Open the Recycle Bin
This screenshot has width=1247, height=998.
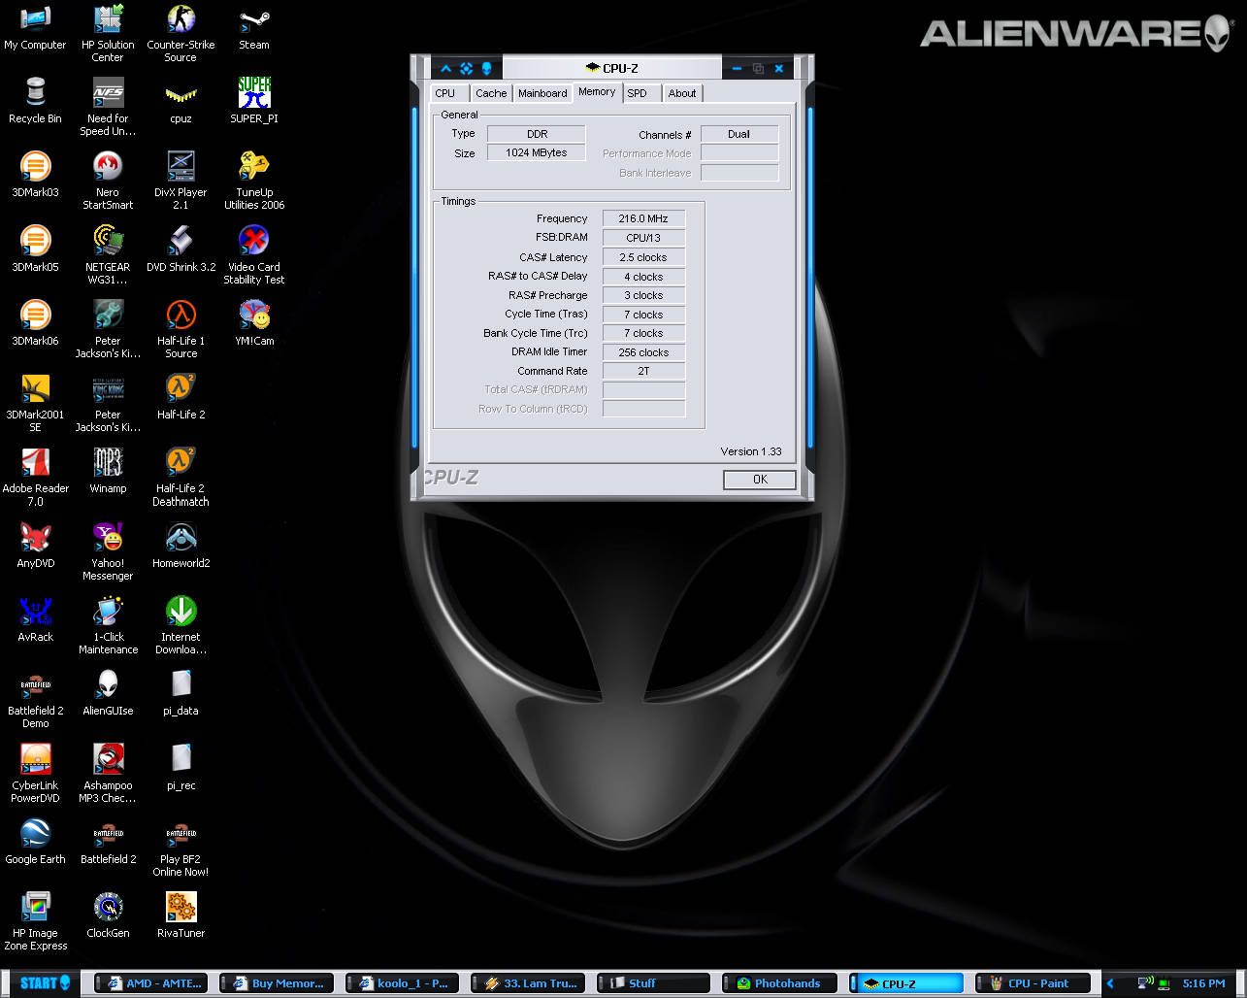pyautogui.click(x=35, y=102)
